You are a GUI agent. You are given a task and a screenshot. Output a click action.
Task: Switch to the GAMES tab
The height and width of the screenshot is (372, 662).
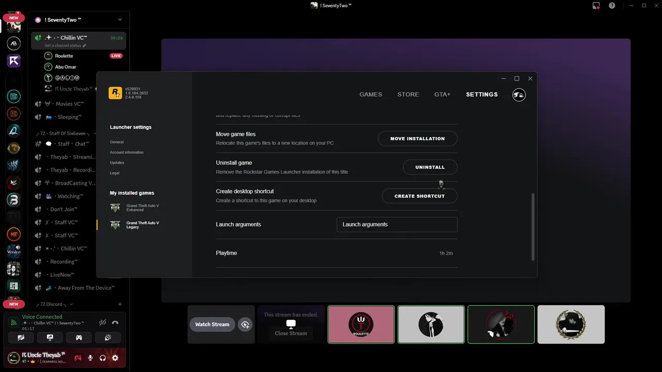point(371,95)
